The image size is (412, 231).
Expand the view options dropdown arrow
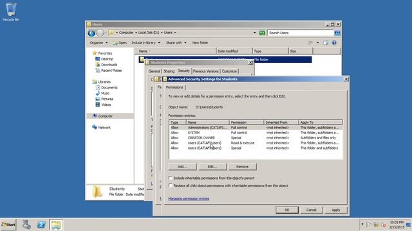tap(317, 43)
